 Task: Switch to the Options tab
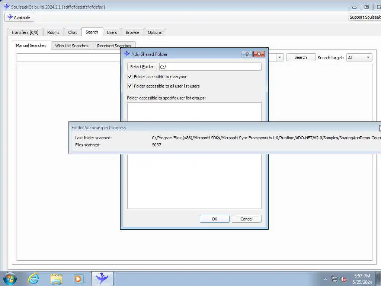click(x=154, y=32)
